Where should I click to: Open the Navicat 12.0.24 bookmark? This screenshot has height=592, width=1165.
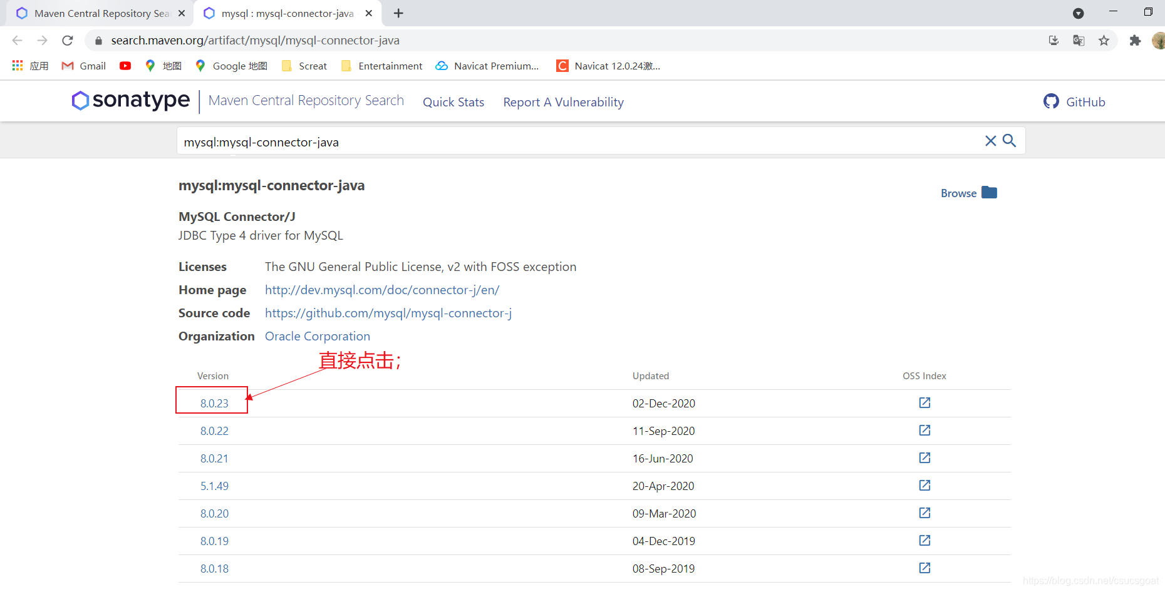tap(608, 66)
